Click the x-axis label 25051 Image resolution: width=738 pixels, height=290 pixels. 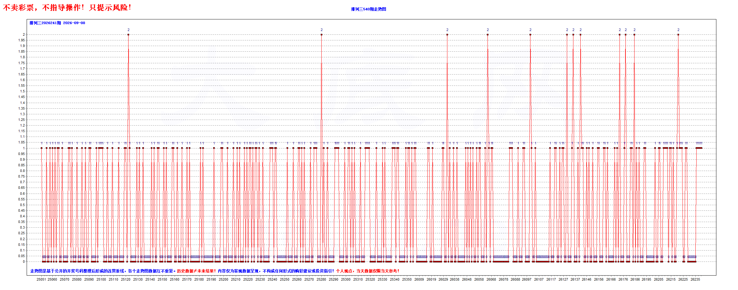tap(41, 279)
